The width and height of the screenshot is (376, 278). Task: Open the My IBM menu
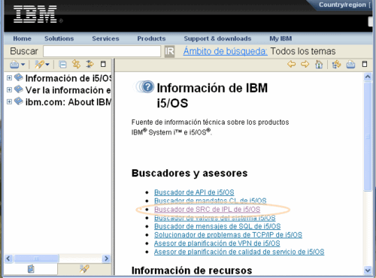(x=280, y=38)
